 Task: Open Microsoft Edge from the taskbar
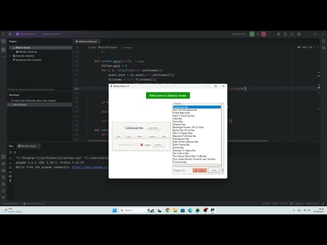190,210
